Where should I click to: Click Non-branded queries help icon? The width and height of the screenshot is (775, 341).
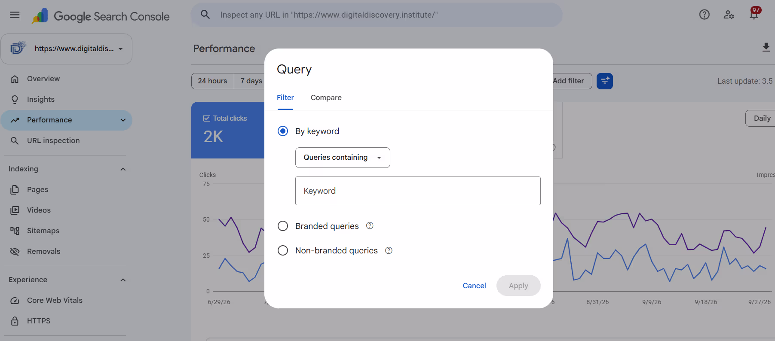[389, 250]
